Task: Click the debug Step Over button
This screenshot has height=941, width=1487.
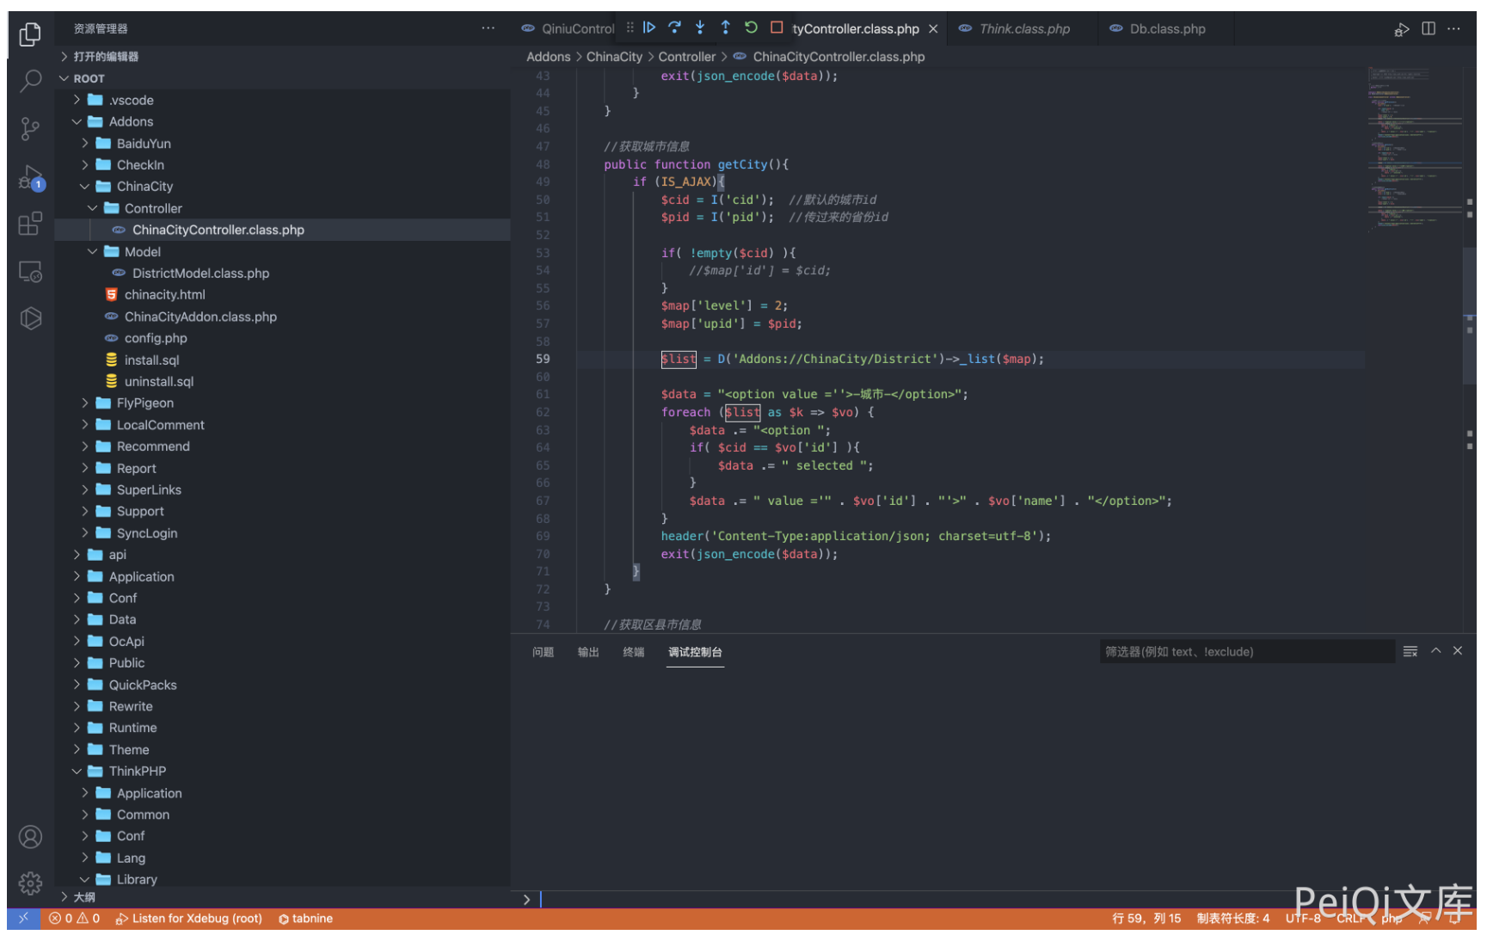Action: 674,28
